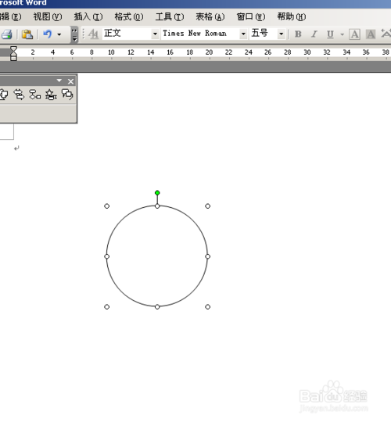This screenshot has height=422, width=391.
Task: Open the 视图(V) menu
Action: 48,16
